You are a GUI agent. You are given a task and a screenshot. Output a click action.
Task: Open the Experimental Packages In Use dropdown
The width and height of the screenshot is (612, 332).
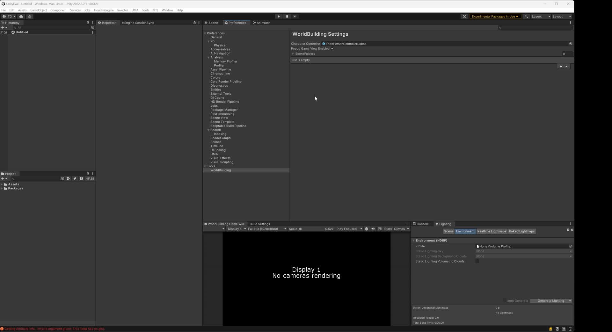(x=495, y=17)
